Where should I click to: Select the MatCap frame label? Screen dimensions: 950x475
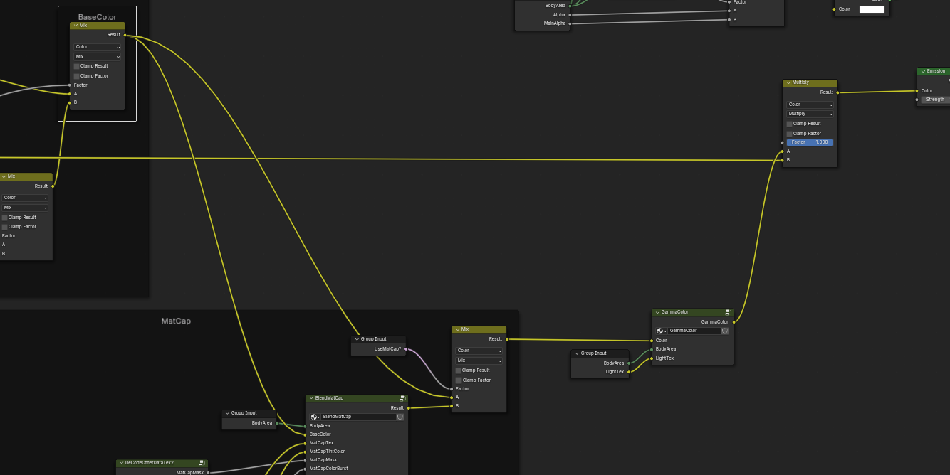[176, 321]
